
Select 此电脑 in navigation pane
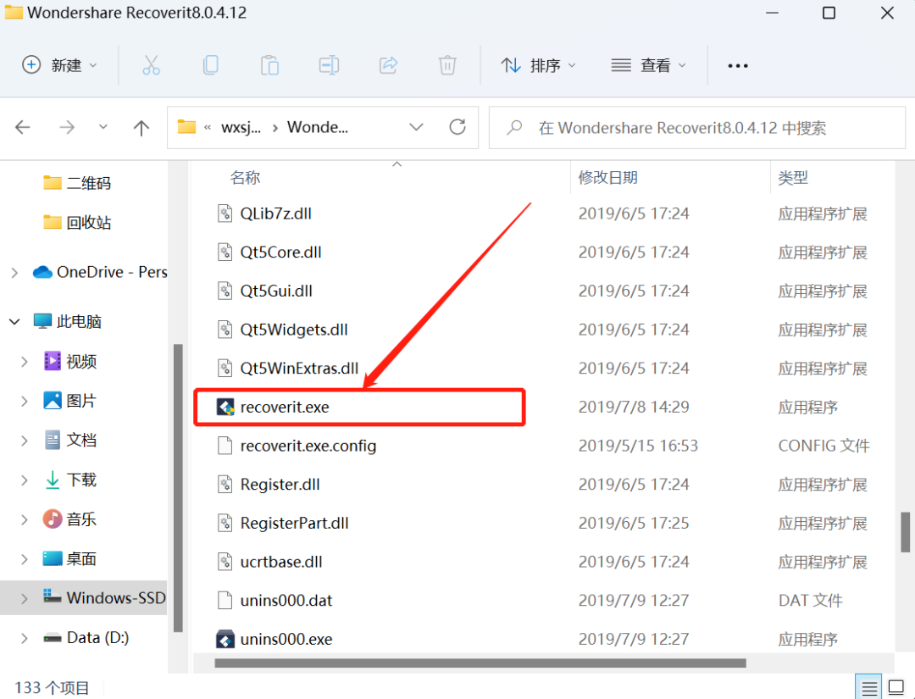[x=68, y=321]
